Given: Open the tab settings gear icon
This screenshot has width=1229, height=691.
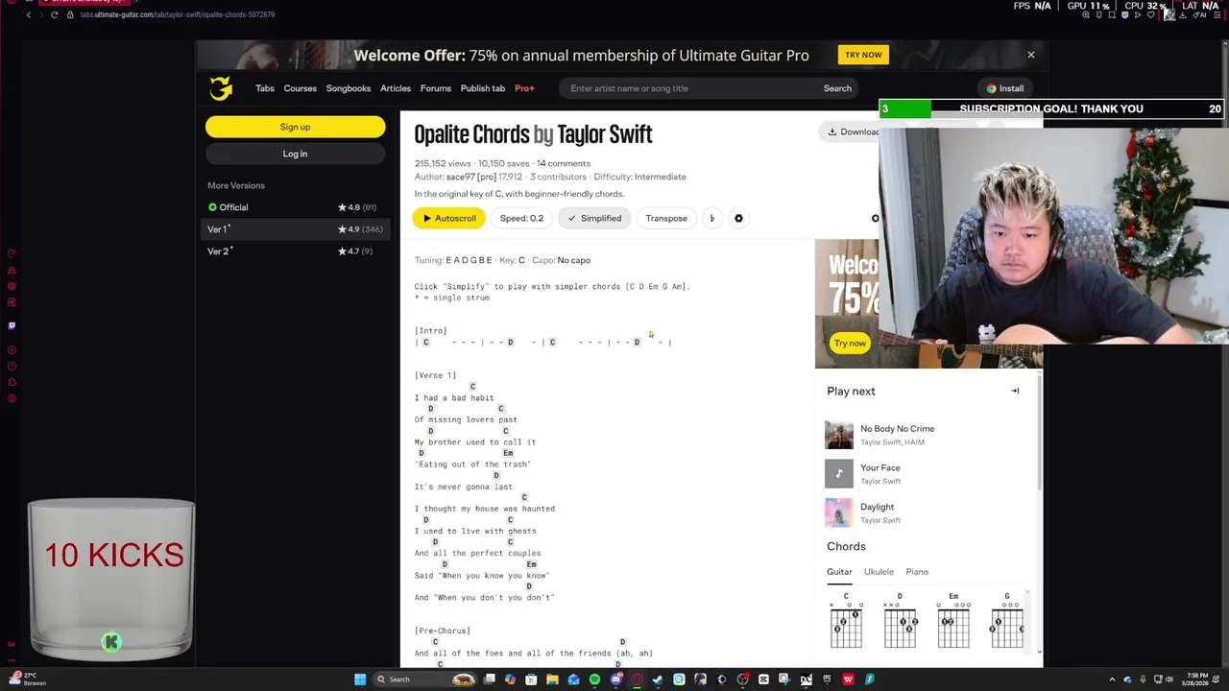Looking at the screenshot, I should 738,218.
